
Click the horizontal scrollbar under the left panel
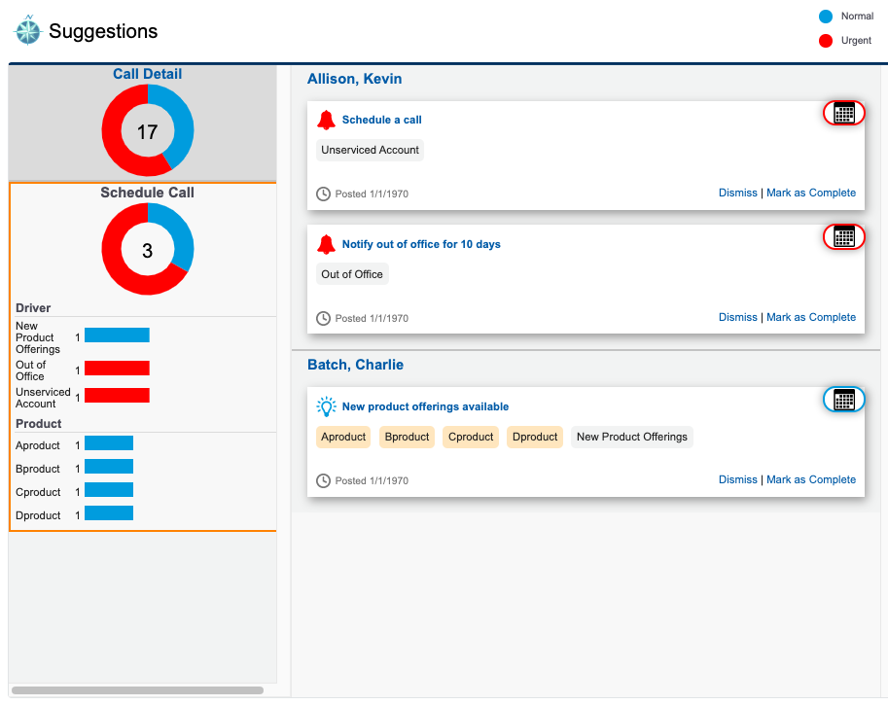(137, 690)
